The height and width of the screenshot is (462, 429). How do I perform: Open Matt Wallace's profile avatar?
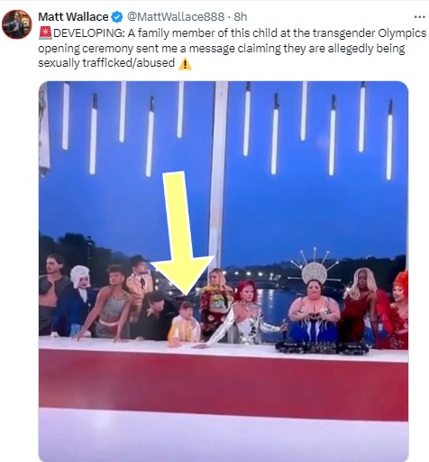coord(17,24)
